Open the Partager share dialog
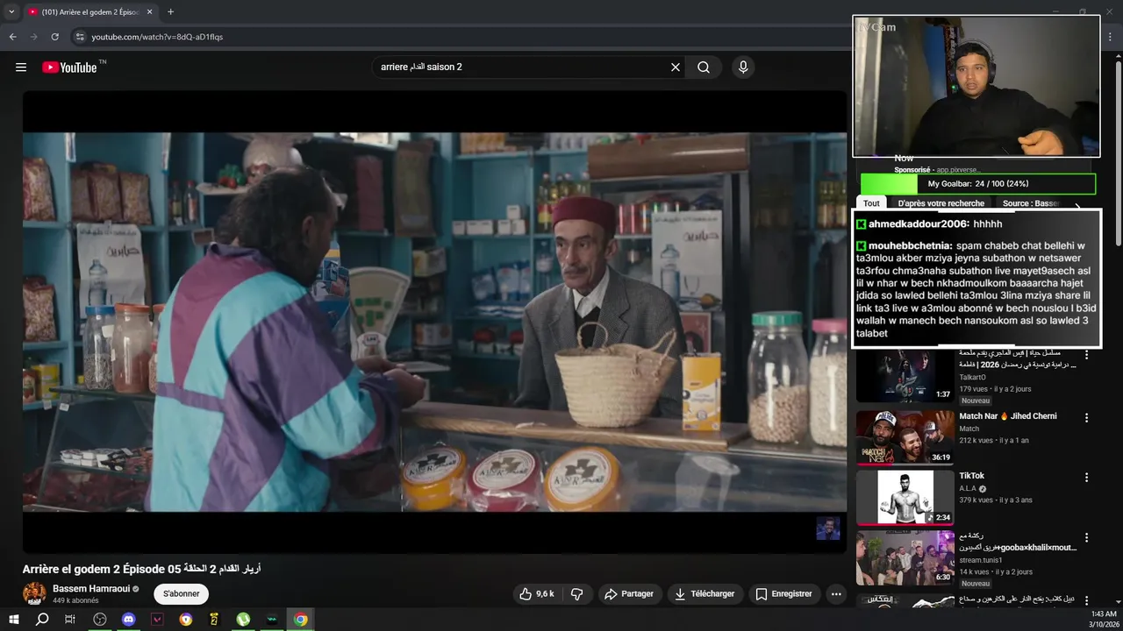The image size is (1123, 631). 628,593
